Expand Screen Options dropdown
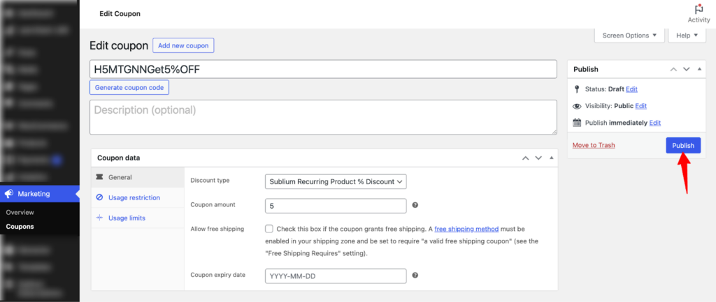 point(629,35)
